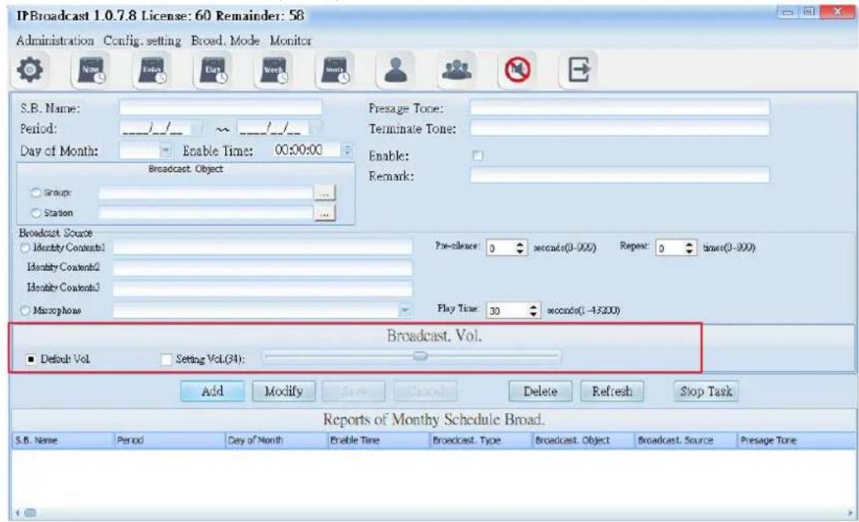Viewport: 859px width, 522px height.
Task: Expand the Microphone source dropdown
Action: tap(405, 311)
